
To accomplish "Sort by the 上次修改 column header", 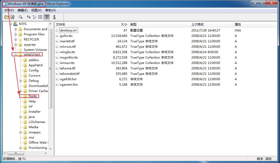I will click(211, 25).
